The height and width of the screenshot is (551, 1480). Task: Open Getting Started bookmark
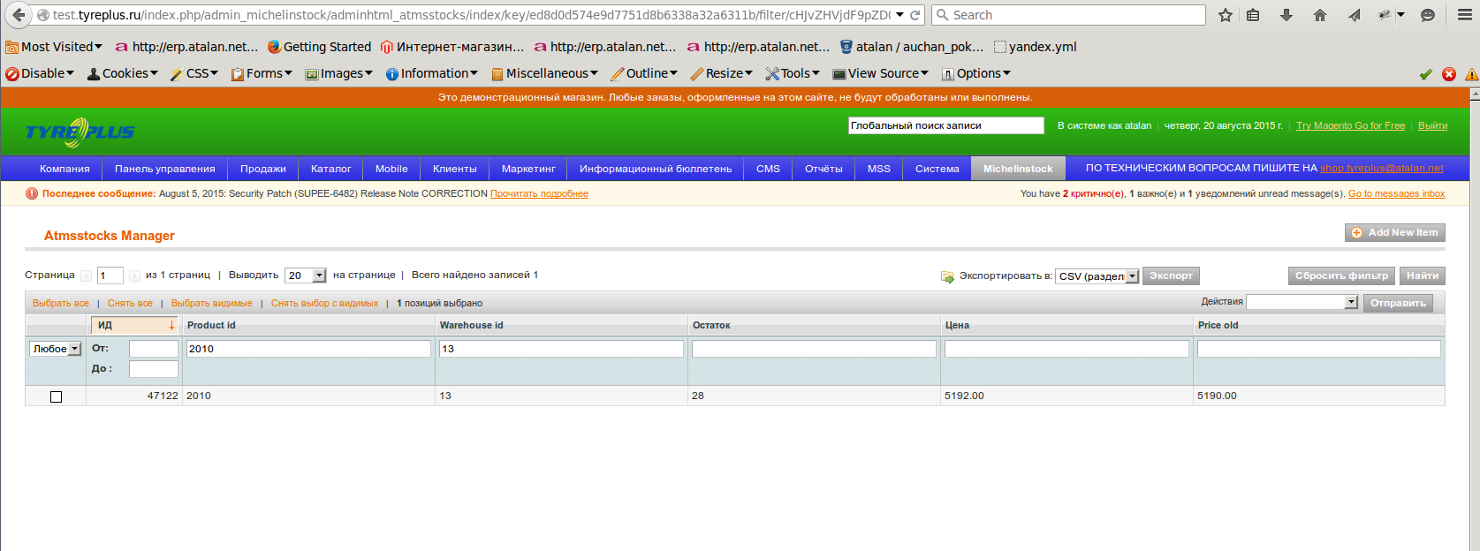319,47
